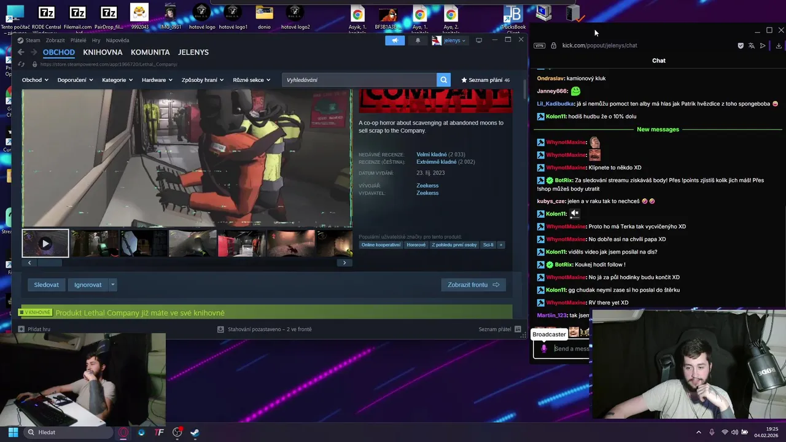Open the Přátelé menu
The image size is (786, 442).
coord(78,41)
